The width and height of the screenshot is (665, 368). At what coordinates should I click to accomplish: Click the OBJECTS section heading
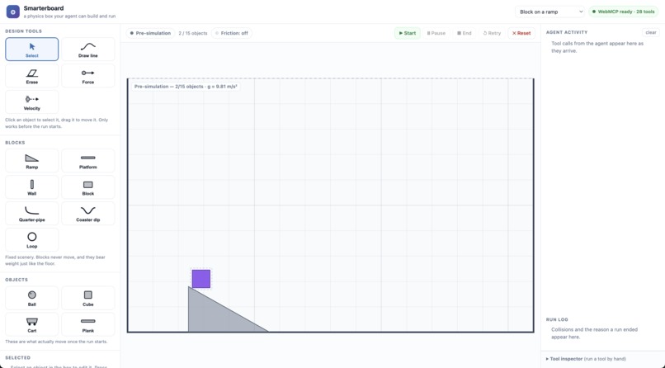click(x=17, y=280)
